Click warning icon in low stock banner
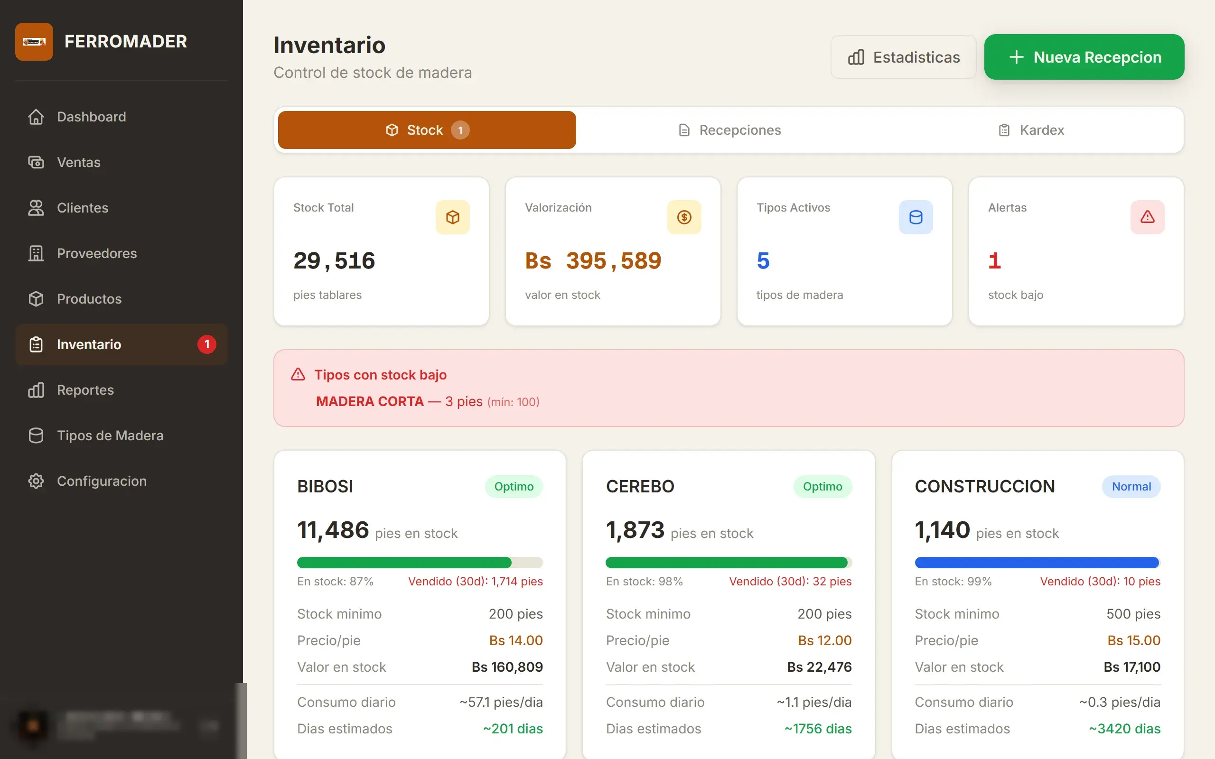Image resolution: width=1215 pixels, height=759 pixels. point(298,374)
